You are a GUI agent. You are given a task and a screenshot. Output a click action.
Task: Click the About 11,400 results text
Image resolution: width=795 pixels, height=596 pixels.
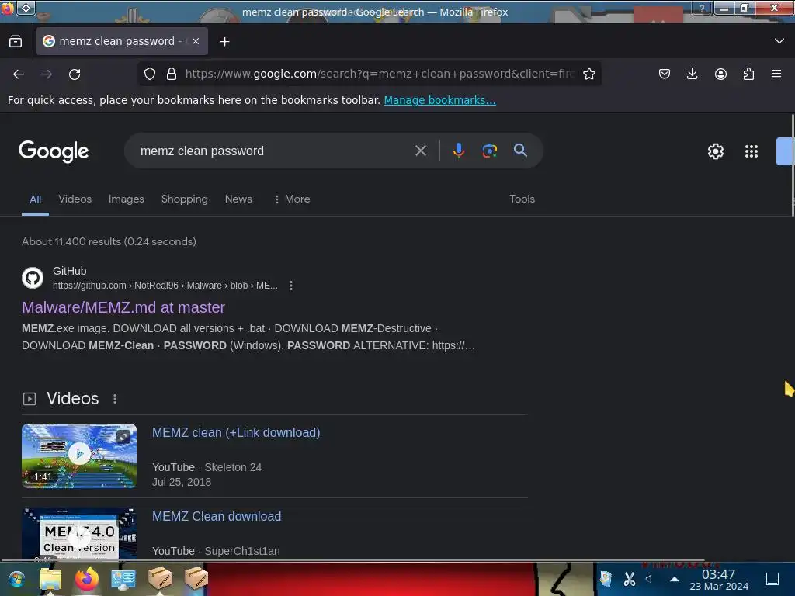point(109,242)
